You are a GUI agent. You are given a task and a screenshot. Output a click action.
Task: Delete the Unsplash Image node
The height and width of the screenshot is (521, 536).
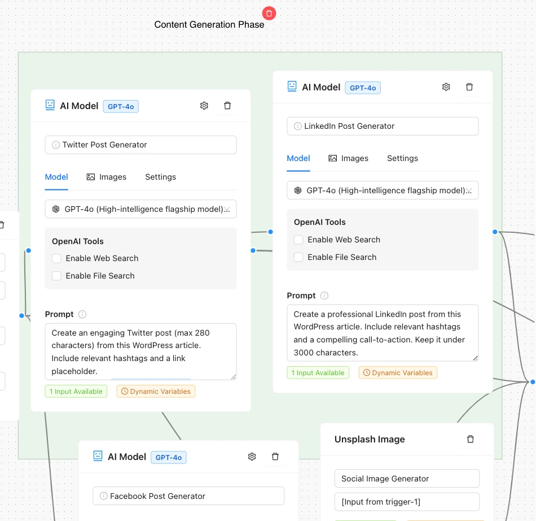tap(471, 439)
